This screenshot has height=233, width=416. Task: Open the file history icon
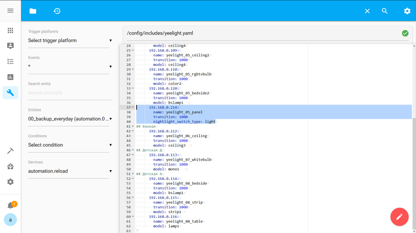pos(57,11)
